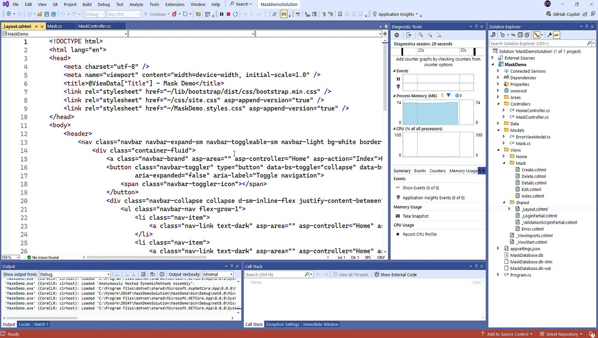Switch to Immediate Window tab
The width and height of the screenshot is (598, 338).
[x=320, y=324]
